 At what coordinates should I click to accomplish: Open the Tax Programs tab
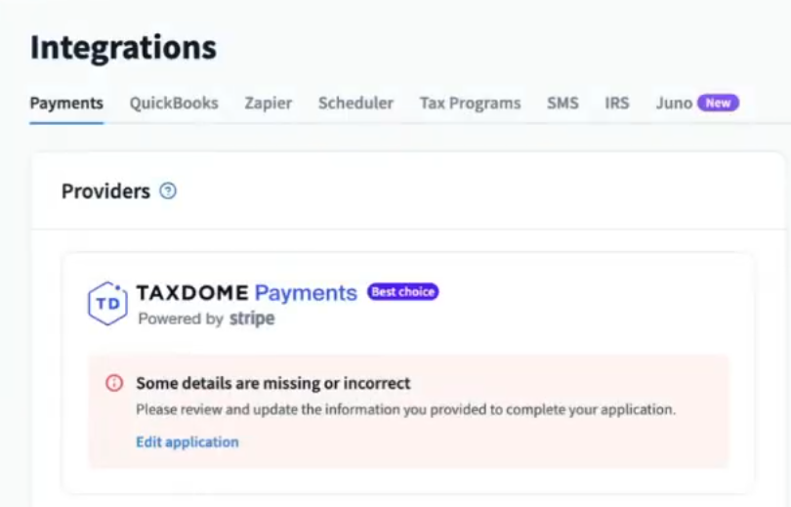(x=470, y=103)
